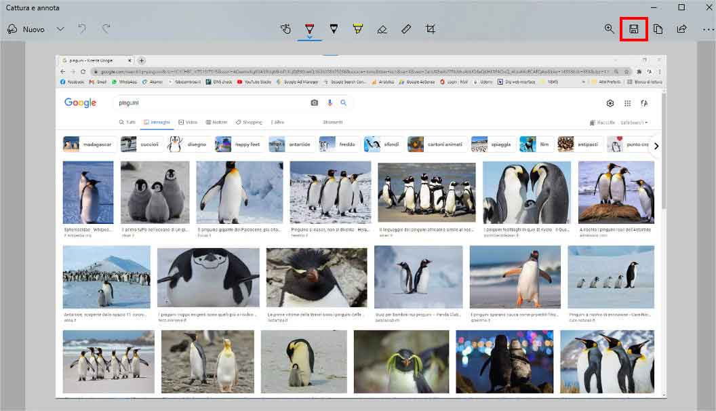Expand the Nuovo capture dropdown arrow
Image resolution: width=716 pixels, height=411 pixels.
(x=60, y=29)
